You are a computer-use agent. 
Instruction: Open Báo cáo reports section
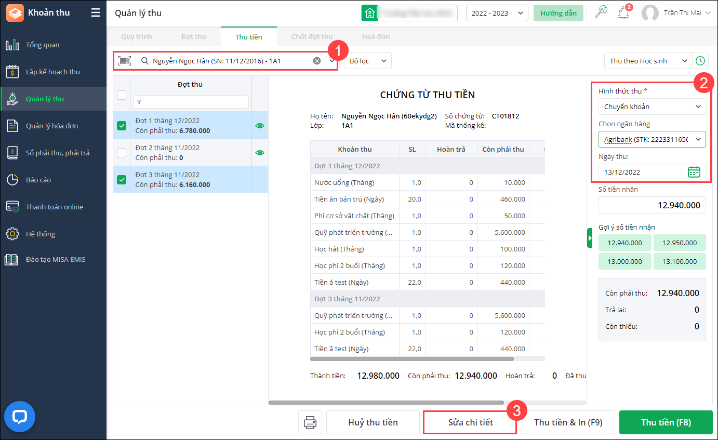53,180
